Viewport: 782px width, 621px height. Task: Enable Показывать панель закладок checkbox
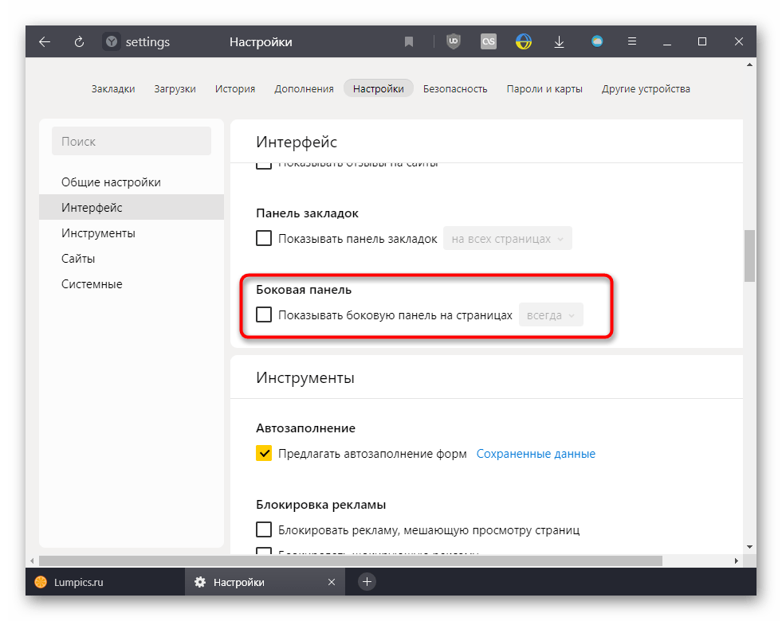coord(264,238)
